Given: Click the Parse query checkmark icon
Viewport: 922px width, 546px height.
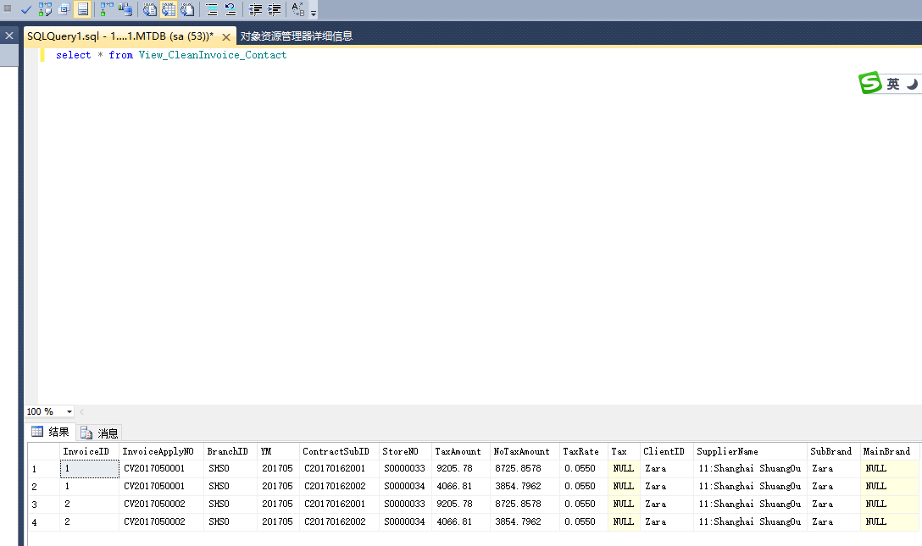Looking at the screenshot, I should pos(26,9).
